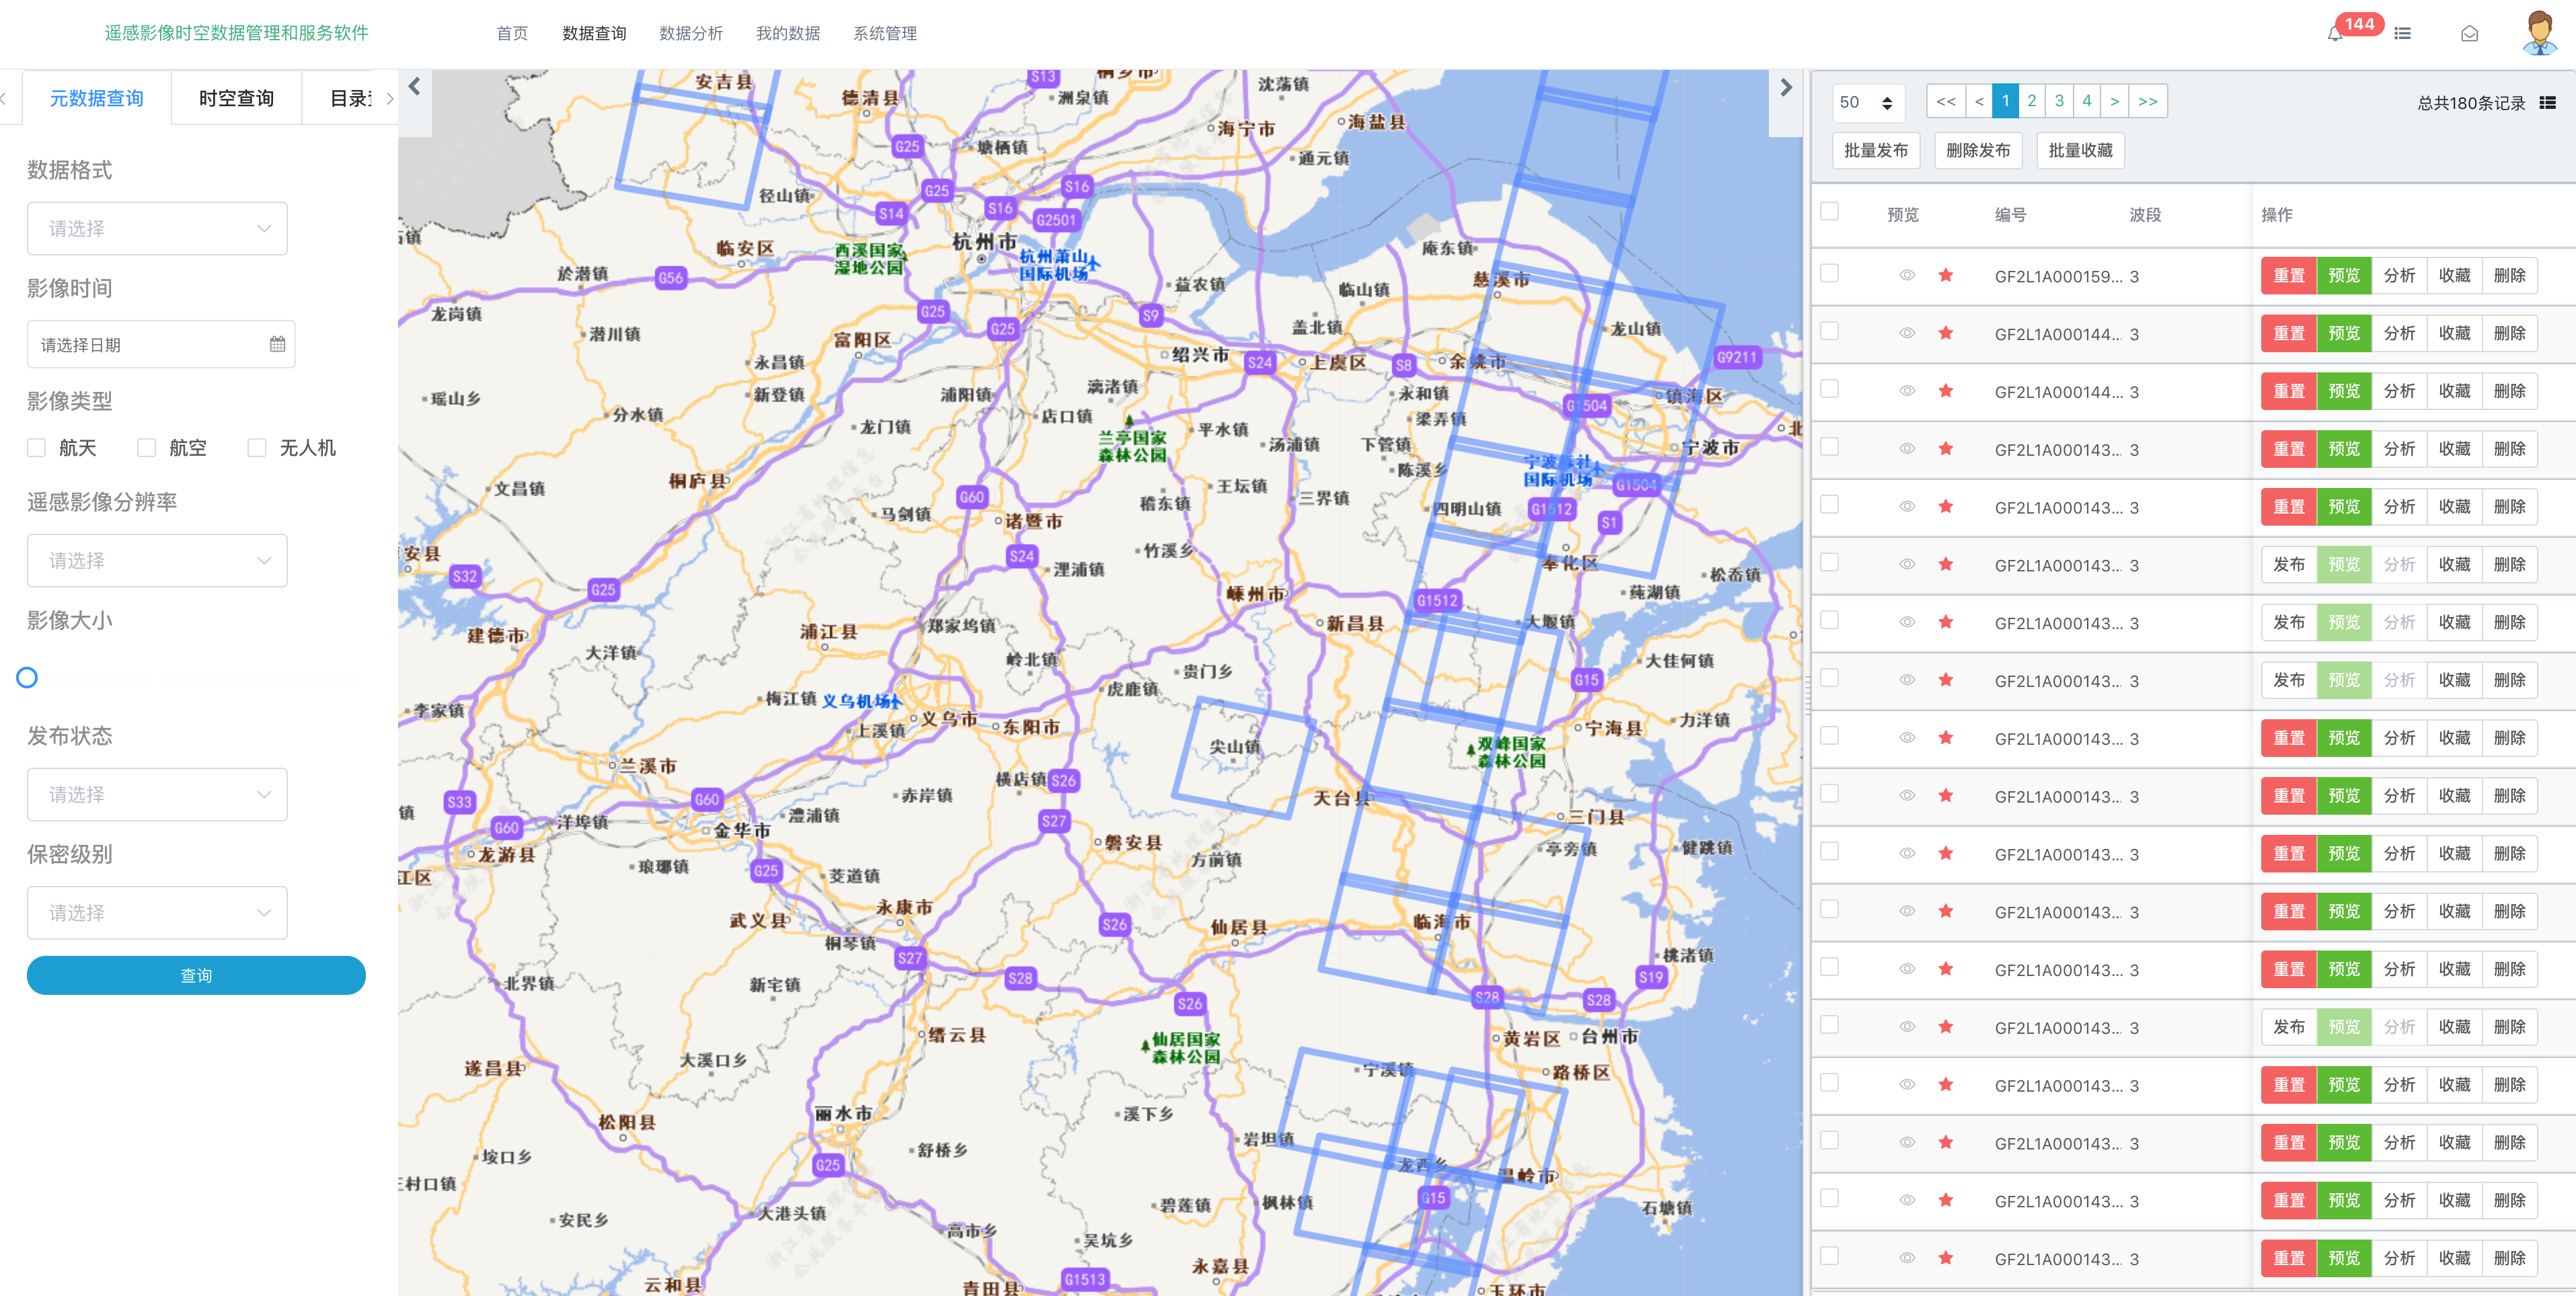Click the user avatar icon

[x=2539, y=33]
